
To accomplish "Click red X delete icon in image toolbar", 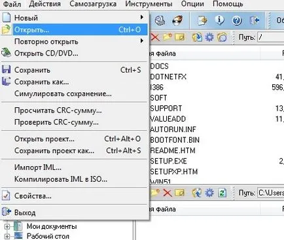I will 155,37.
